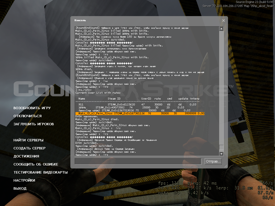
Task: Select ВОЗОБНОВИТЬ ИГРУ menu item
Action: pos(32,108)
